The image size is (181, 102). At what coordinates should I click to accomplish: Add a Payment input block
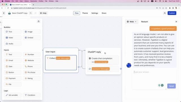click(12, 78)
